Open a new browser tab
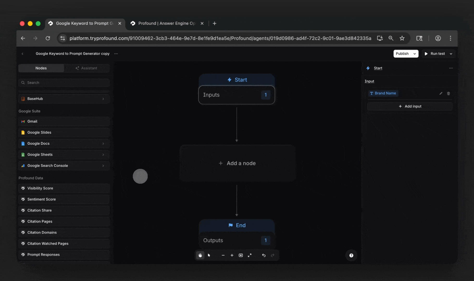Image resolution: width=474 pixels, height=281 pixels. click(214, 23)
